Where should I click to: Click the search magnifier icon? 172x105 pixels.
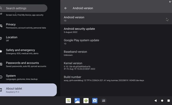click(1, 8)
